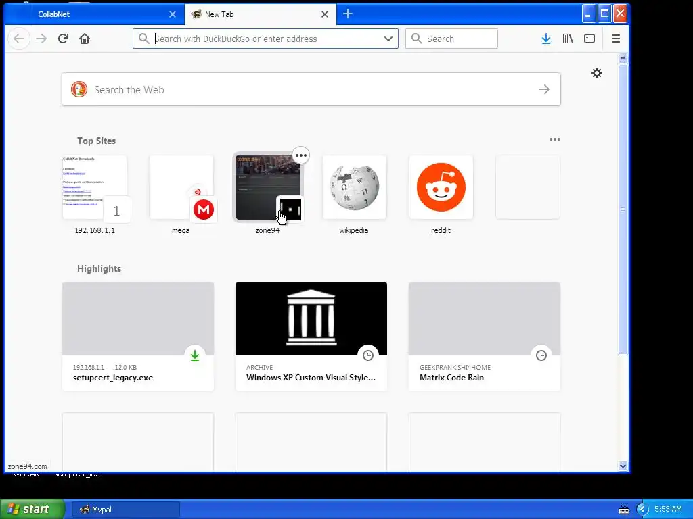Open the reddit top site tile

pos(441,187)
